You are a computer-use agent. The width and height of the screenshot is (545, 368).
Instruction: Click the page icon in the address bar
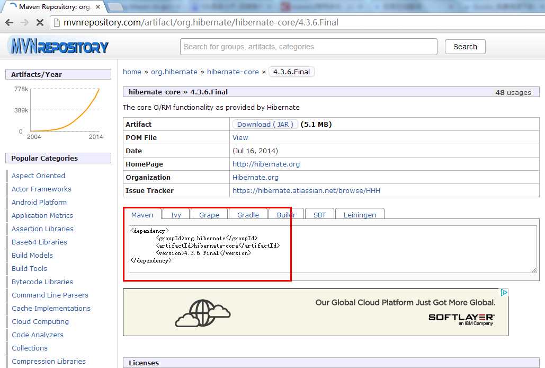click(x=57, y=23)
